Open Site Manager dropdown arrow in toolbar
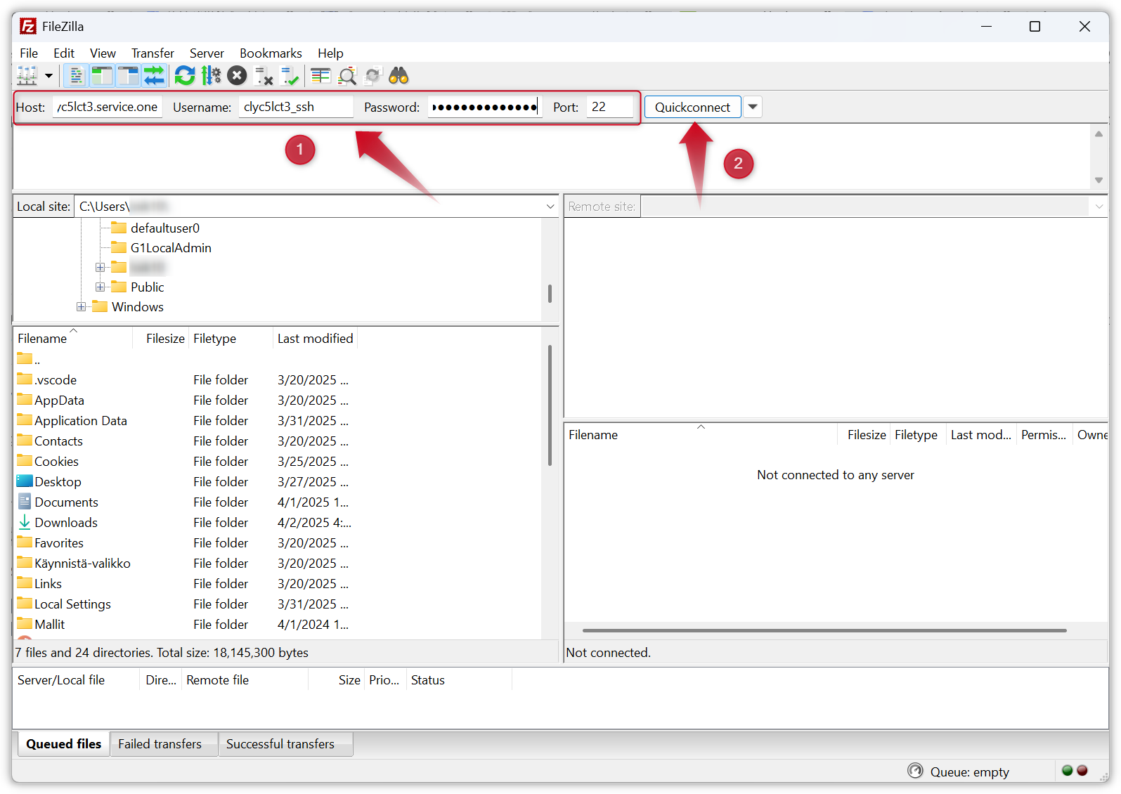1121x794 pixels. click(48, 75)
